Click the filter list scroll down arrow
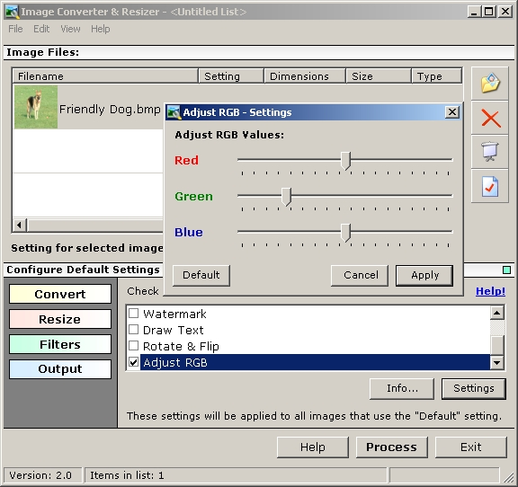Viewport: 518px width, 487px height. (x=496, y=363)
